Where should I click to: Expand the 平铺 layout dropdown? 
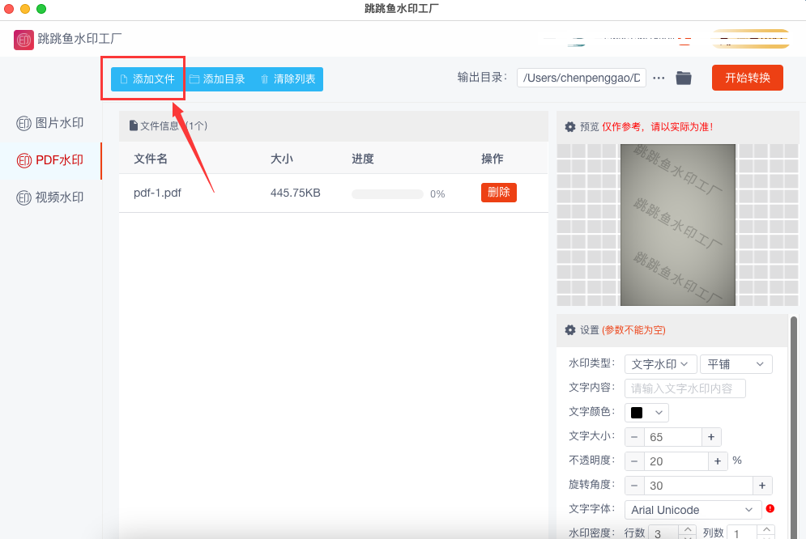pos(736,364)
